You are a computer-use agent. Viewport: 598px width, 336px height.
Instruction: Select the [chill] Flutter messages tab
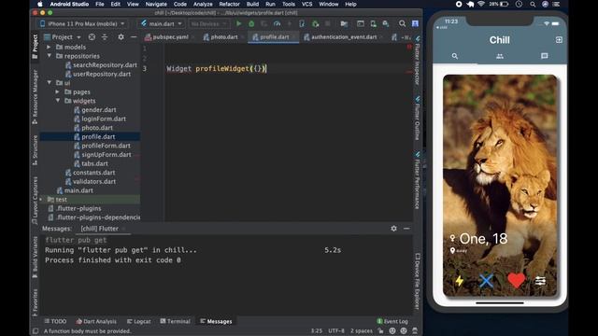(100, 229)
